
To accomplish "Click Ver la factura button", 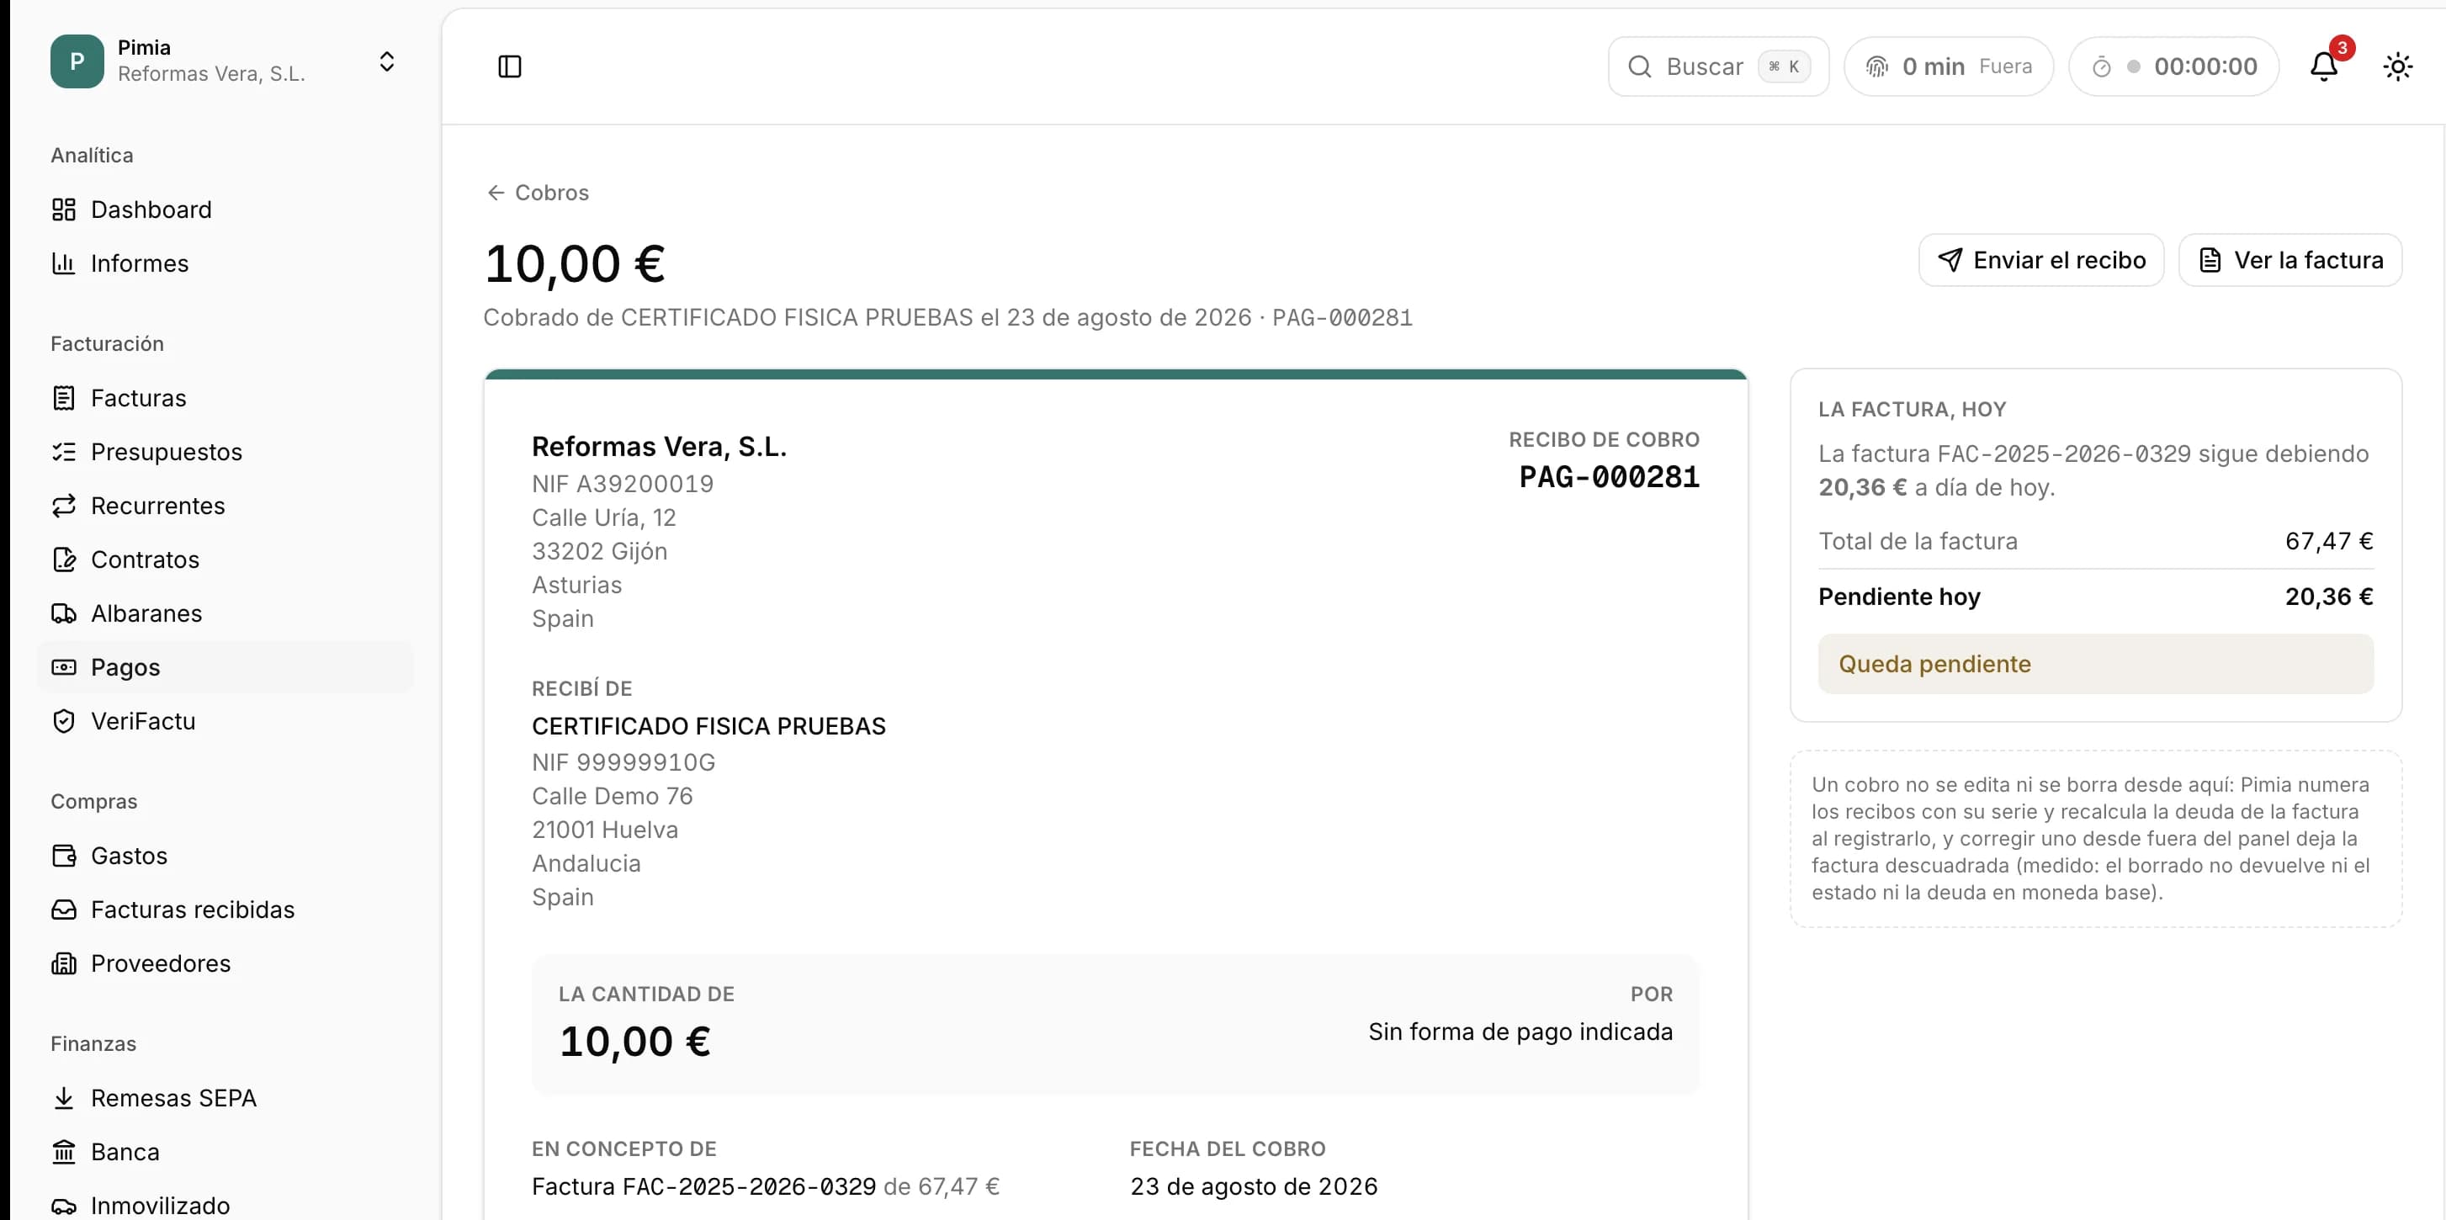I will tap(2289, 260).
